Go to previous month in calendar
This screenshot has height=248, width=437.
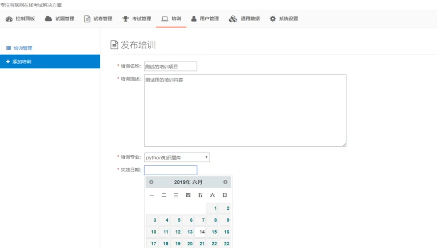click(x=151, y=182)
